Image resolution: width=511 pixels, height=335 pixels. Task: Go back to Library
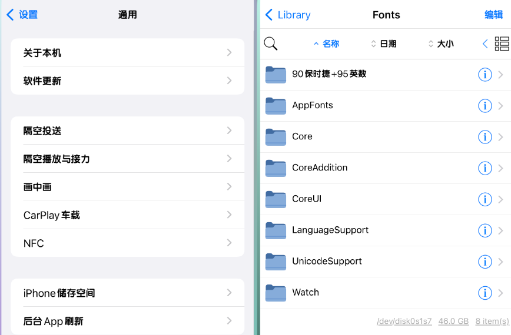tap(288, 15)
